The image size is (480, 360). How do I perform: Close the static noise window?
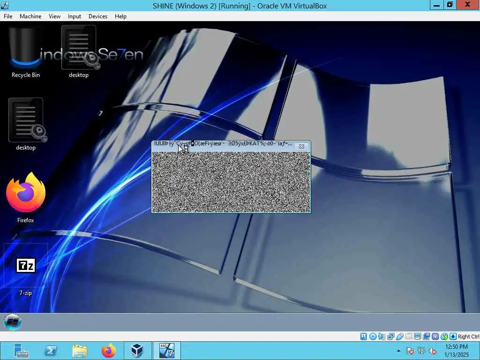point(301,147)
